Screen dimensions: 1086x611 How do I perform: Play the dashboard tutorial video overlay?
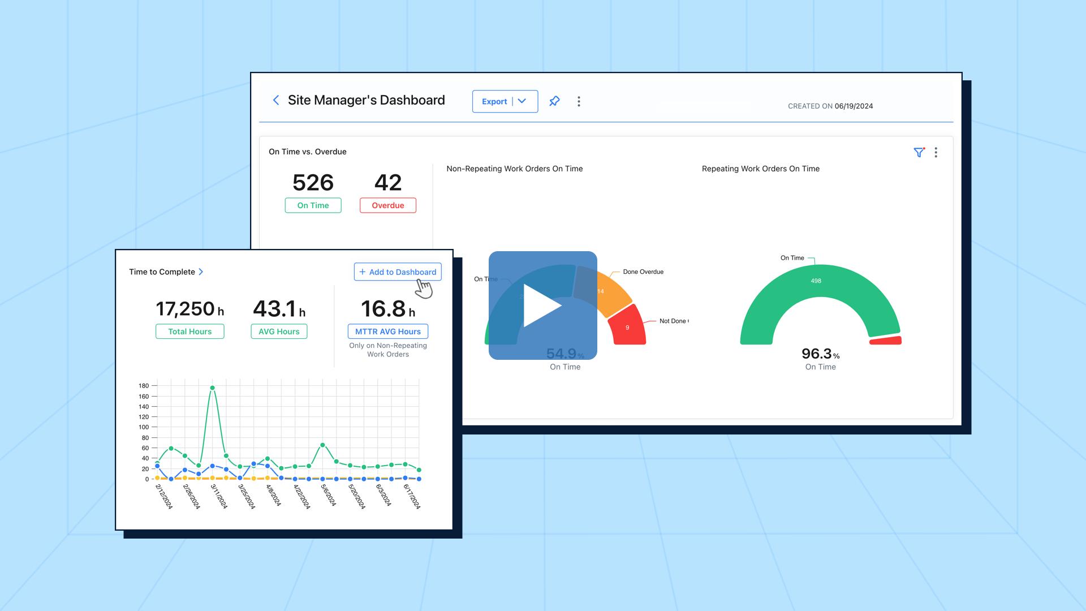tap(543, 305)
